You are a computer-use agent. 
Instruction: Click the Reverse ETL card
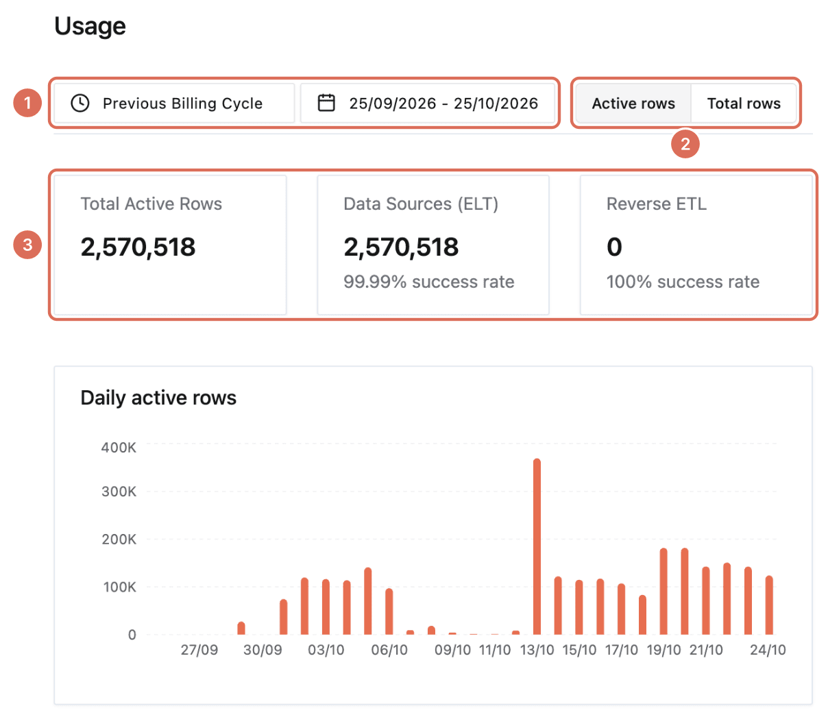coord(696,245)
